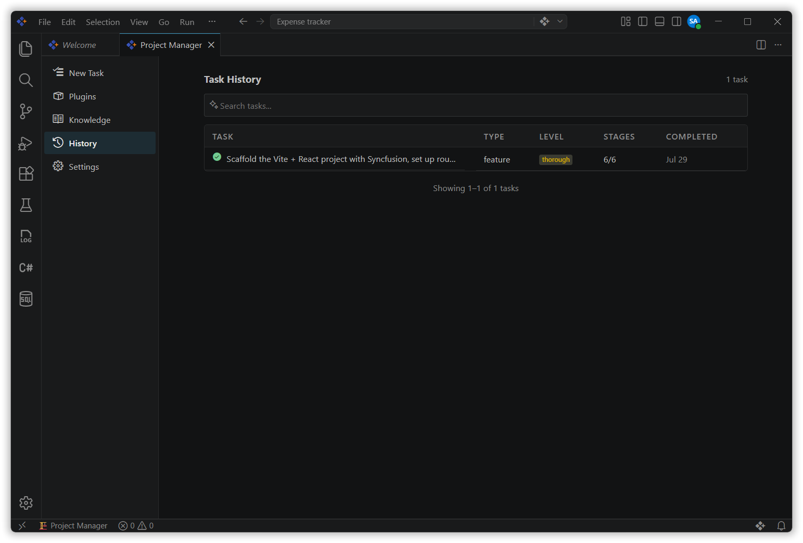Click the account avatar SA
This screenshot has height=543, width=803.
pos(694,21)
